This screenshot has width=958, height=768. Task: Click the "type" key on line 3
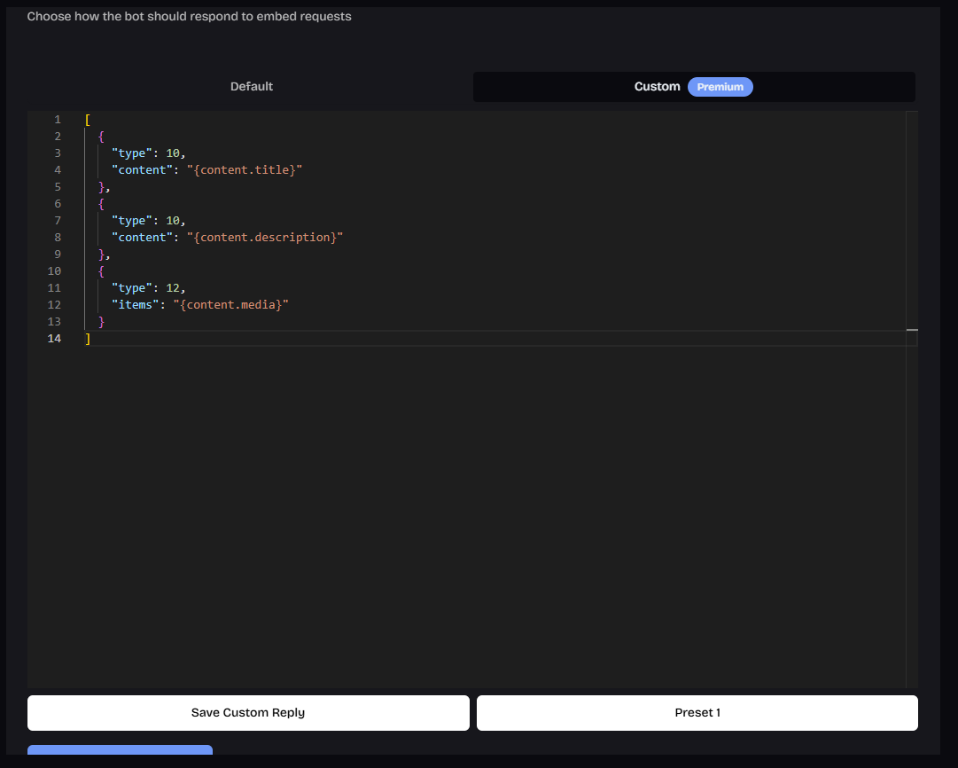pyautogui.click(x=131, y=153)
